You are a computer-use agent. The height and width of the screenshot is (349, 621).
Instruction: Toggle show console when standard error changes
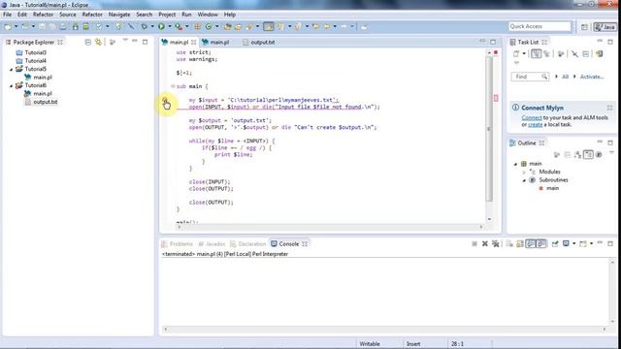(x=541, y=243)
